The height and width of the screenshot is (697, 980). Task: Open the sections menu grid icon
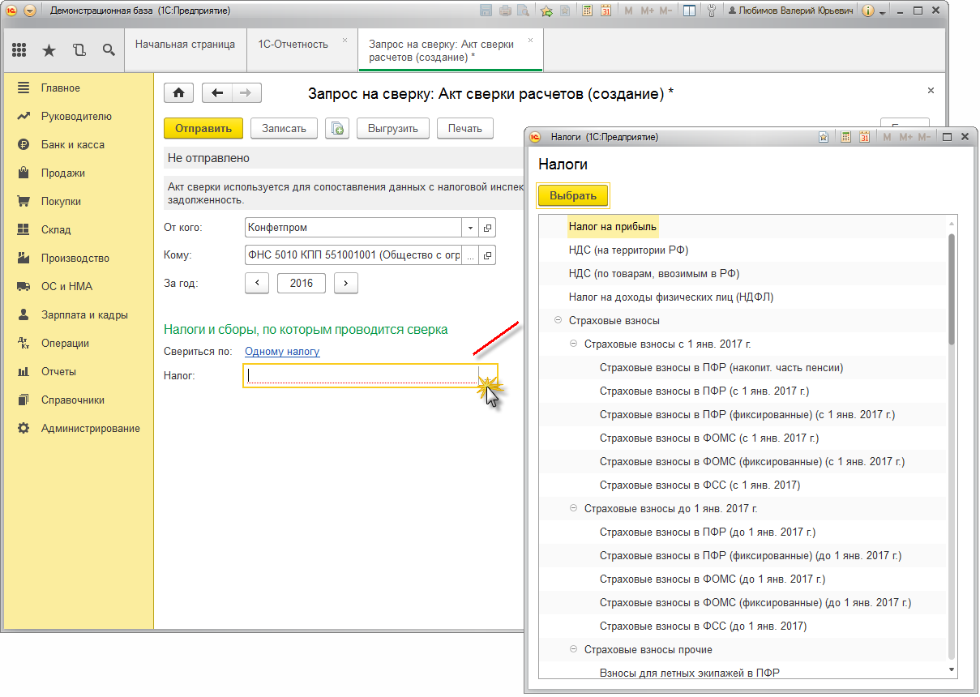[x=19, y=50]
